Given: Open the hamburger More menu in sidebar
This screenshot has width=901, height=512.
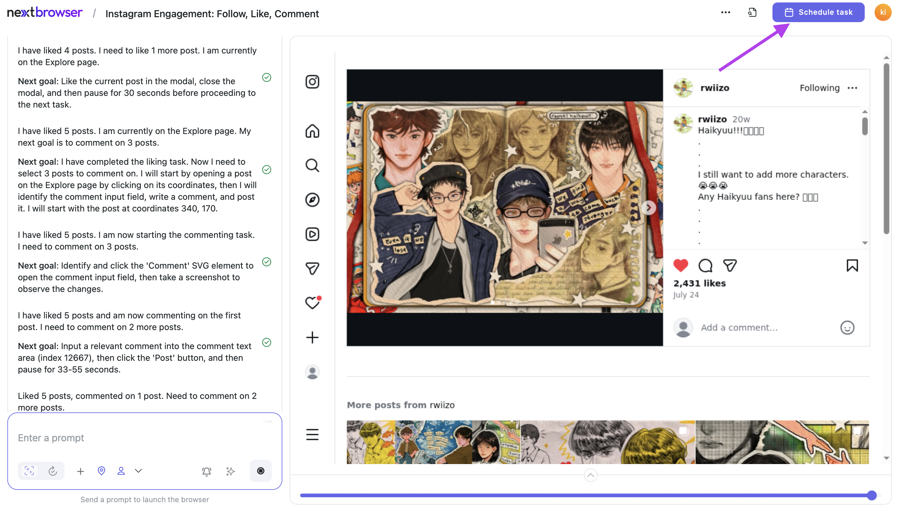Looking at the screenshot, I should point(312,435).
